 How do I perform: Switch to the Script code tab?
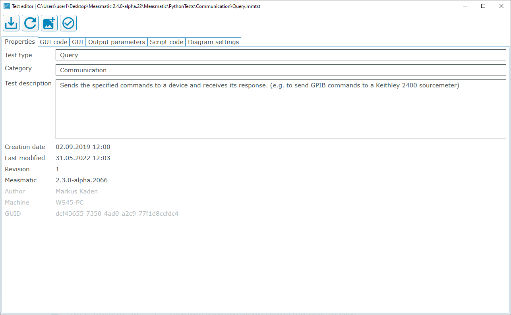point(166,42)
